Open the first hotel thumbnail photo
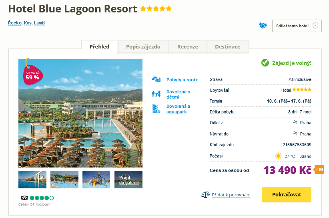329x218 pixels. [32, 180]
